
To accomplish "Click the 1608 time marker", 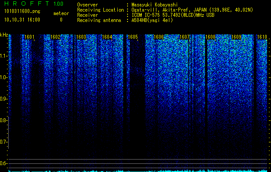I will click(210, 37).
